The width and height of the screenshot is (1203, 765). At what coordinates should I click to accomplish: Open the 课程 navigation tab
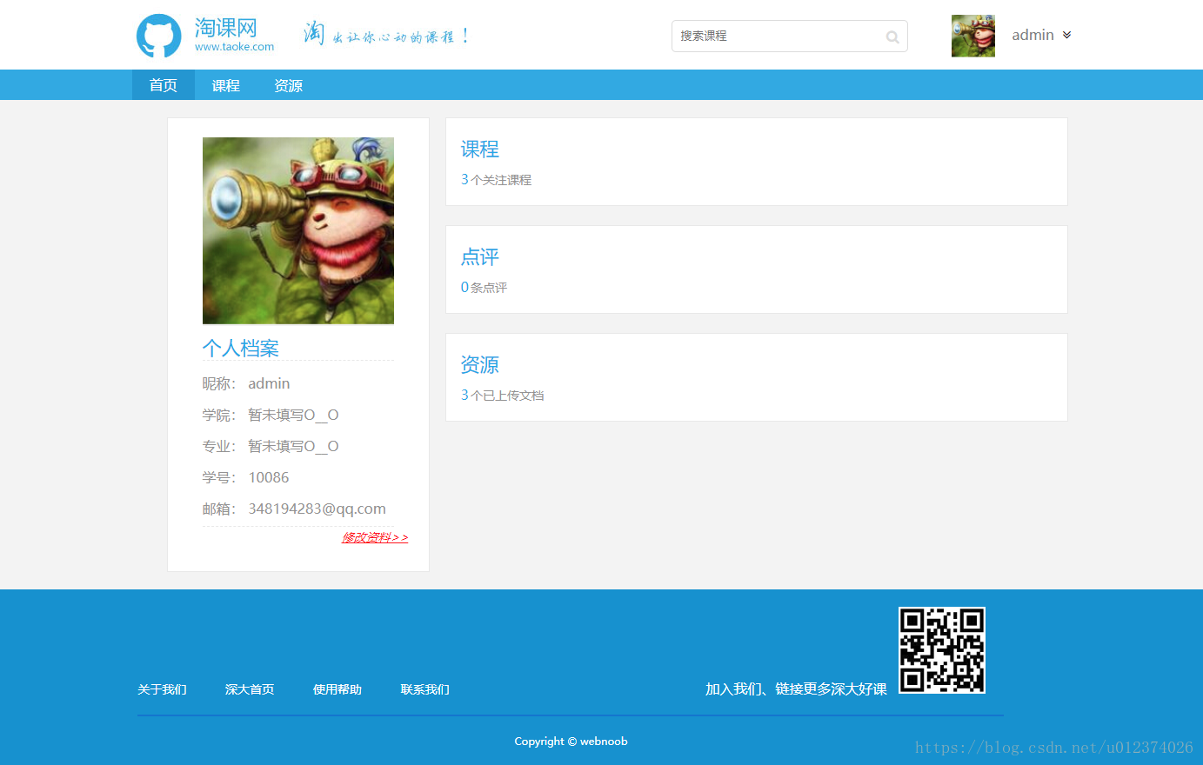(226, 85)
